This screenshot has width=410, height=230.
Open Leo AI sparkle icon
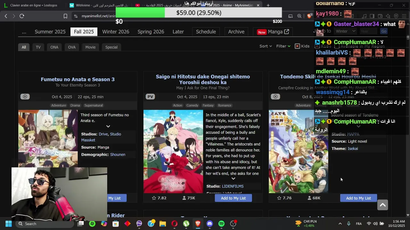pos(388,16)
